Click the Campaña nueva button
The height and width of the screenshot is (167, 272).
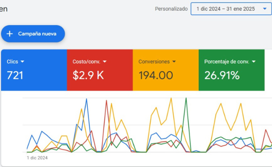pos(33,34)
